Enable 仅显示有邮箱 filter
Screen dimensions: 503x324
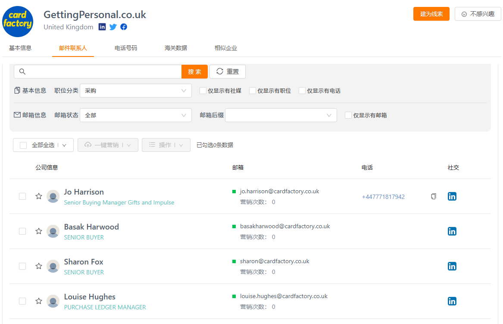[x=348, y=115]
